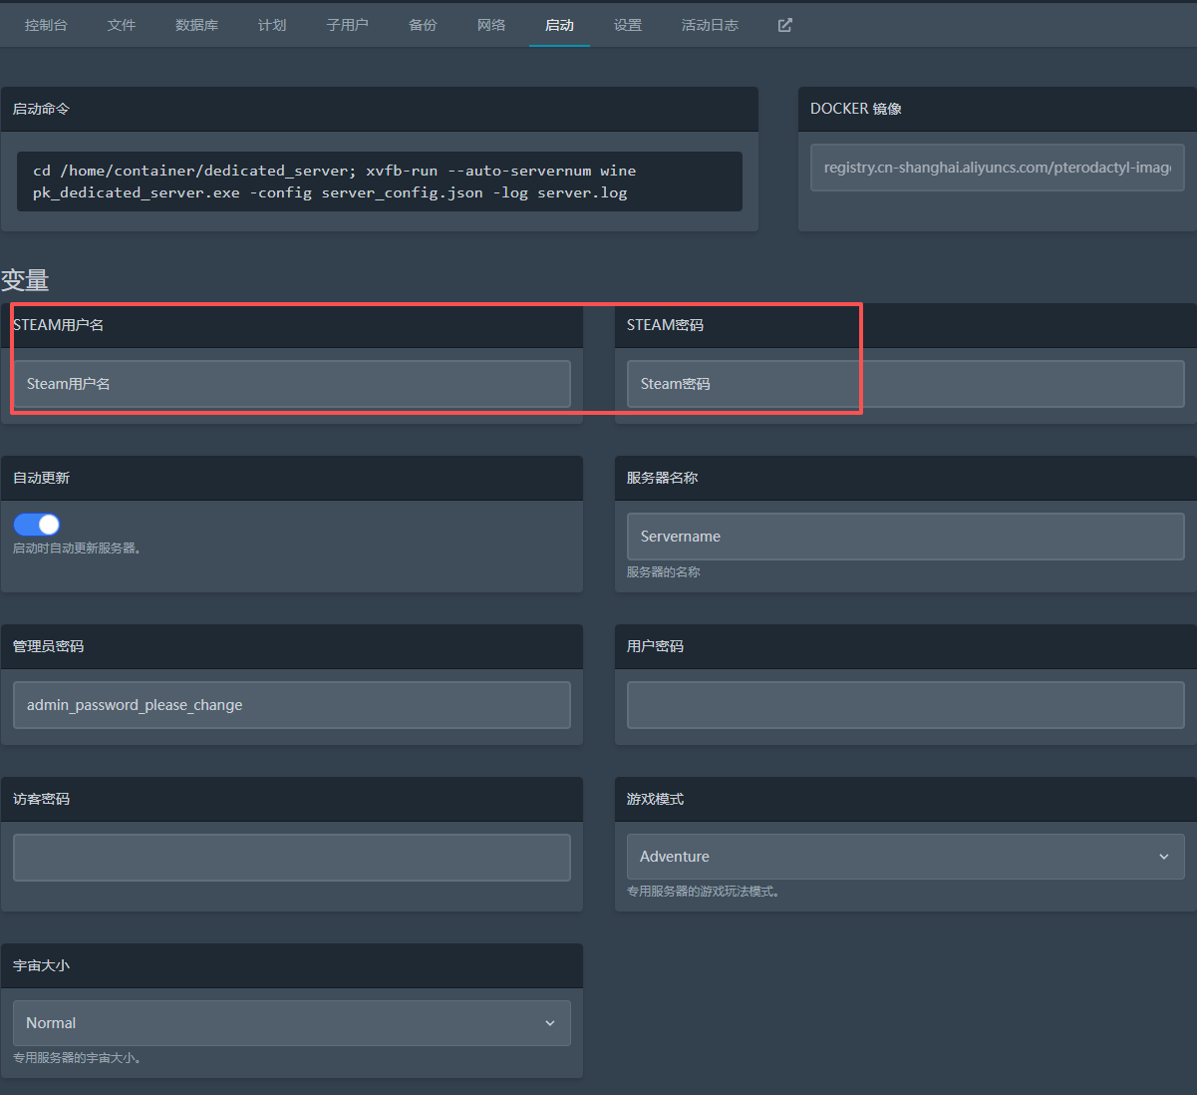The height and width of the screenshot is (1095, 1197).
Task: Switch to the 控制台 tab
Action: pyautogui.click(x=46, y=25)
